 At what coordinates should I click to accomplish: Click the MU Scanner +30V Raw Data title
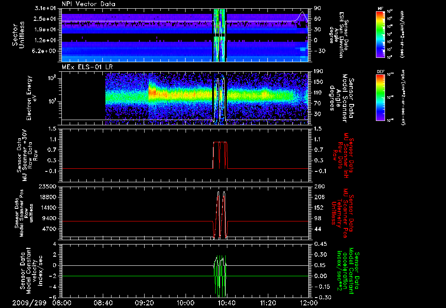pyautogui.click(x=27, y=155)
